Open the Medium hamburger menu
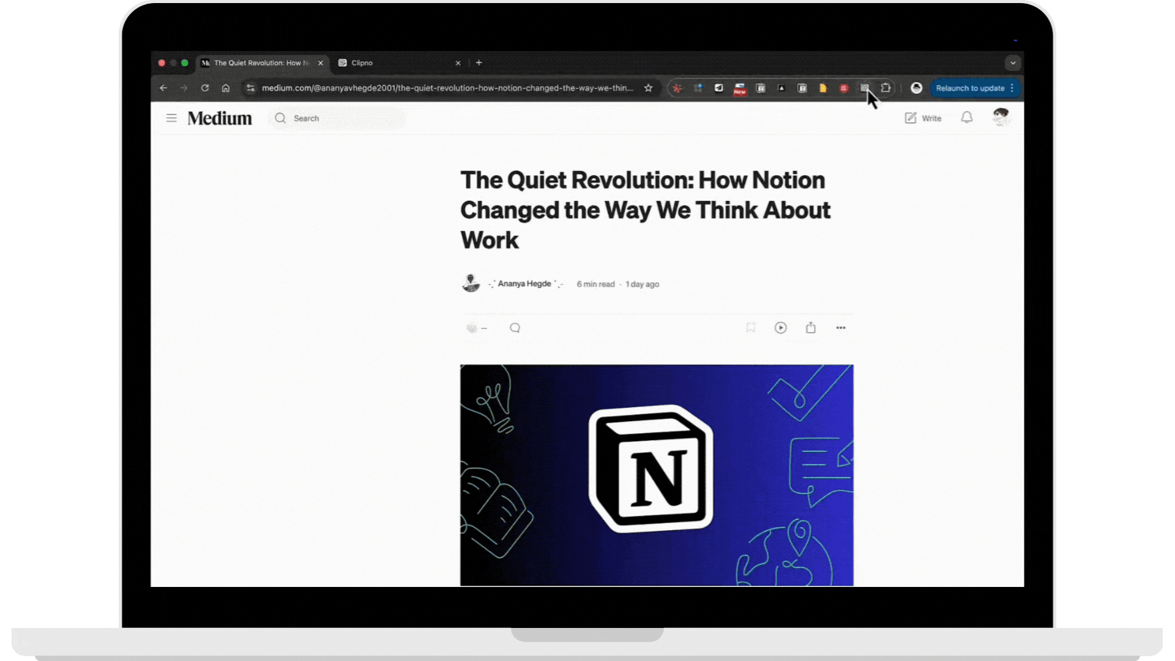This screenshot has height=661, width=1175. [x=171, y=118]
